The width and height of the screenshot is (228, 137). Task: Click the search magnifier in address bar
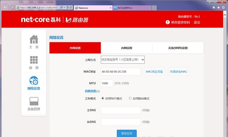tap(61, 8)
